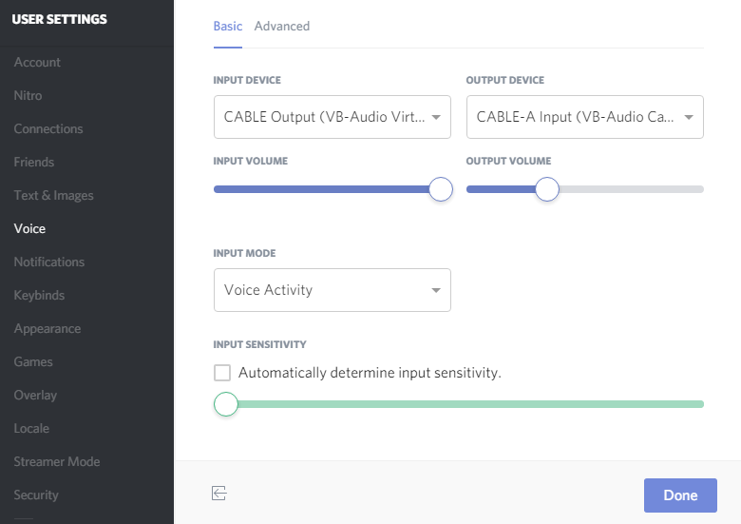Click the Input Sensitivity label
Screen dimensions: 741x524
tap(259, 344)
